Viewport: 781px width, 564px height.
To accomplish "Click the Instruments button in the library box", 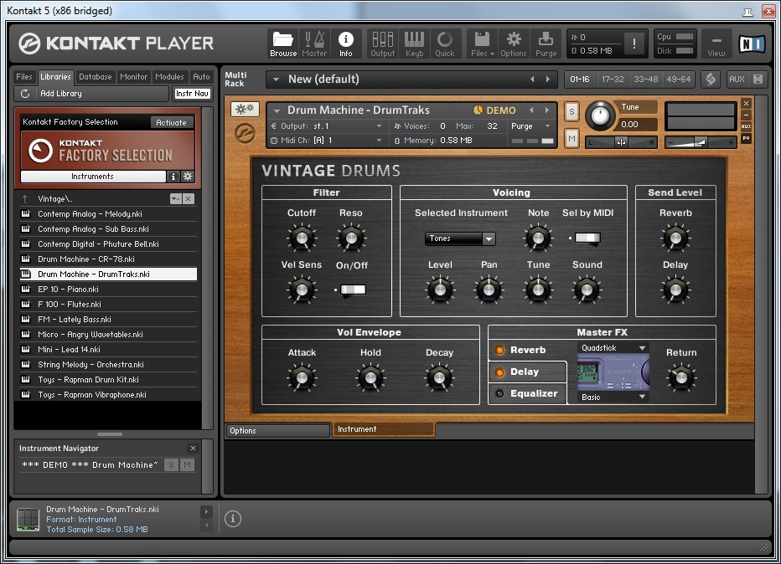I will 93,176.
